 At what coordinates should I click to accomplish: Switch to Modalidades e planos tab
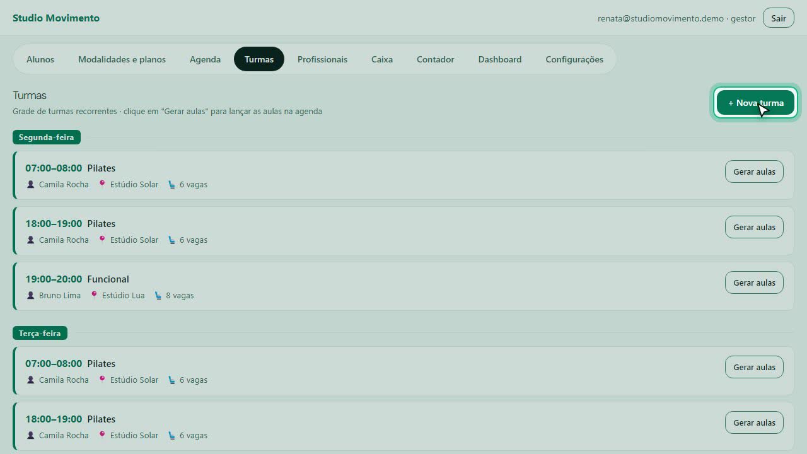[122, 59]
